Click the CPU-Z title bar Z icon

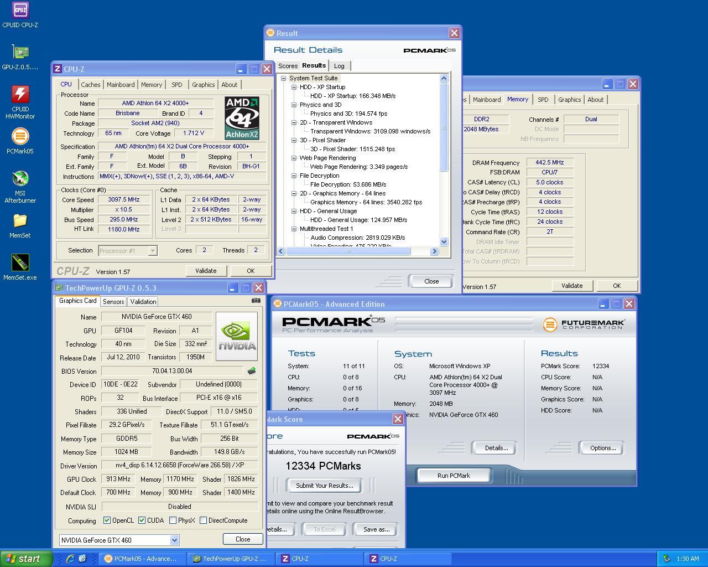pyautogui.click(x=58, y=69)
